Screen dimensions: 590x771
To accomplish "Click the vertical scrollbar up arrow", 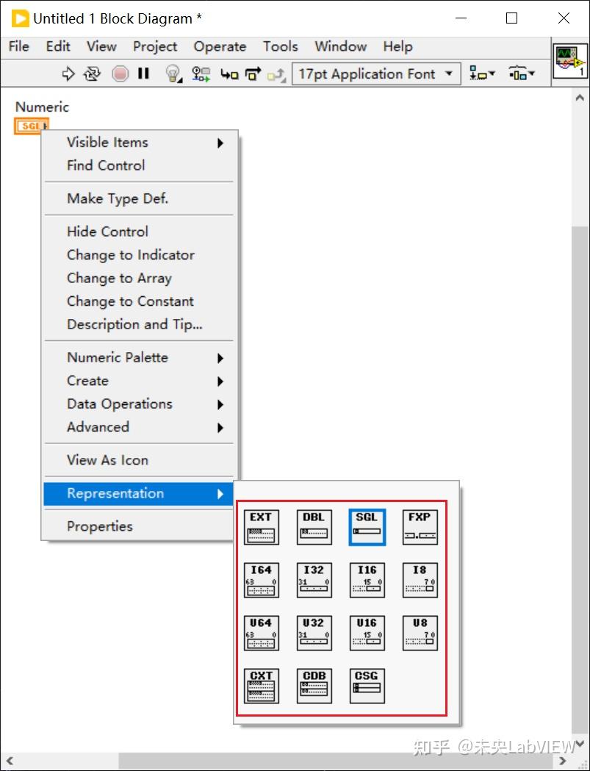I will pyautogui.click(x=580, y=98).
